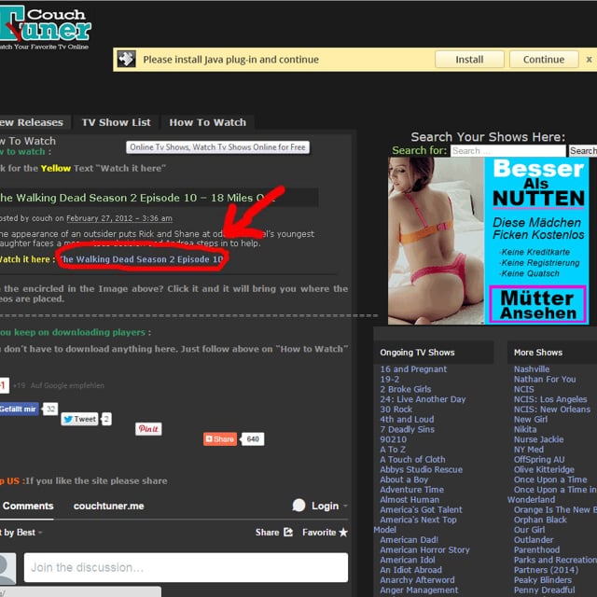Click the Mütter Ansehen ad button
The height and width of the screenshot is (597, 597).
pos(537,305)
